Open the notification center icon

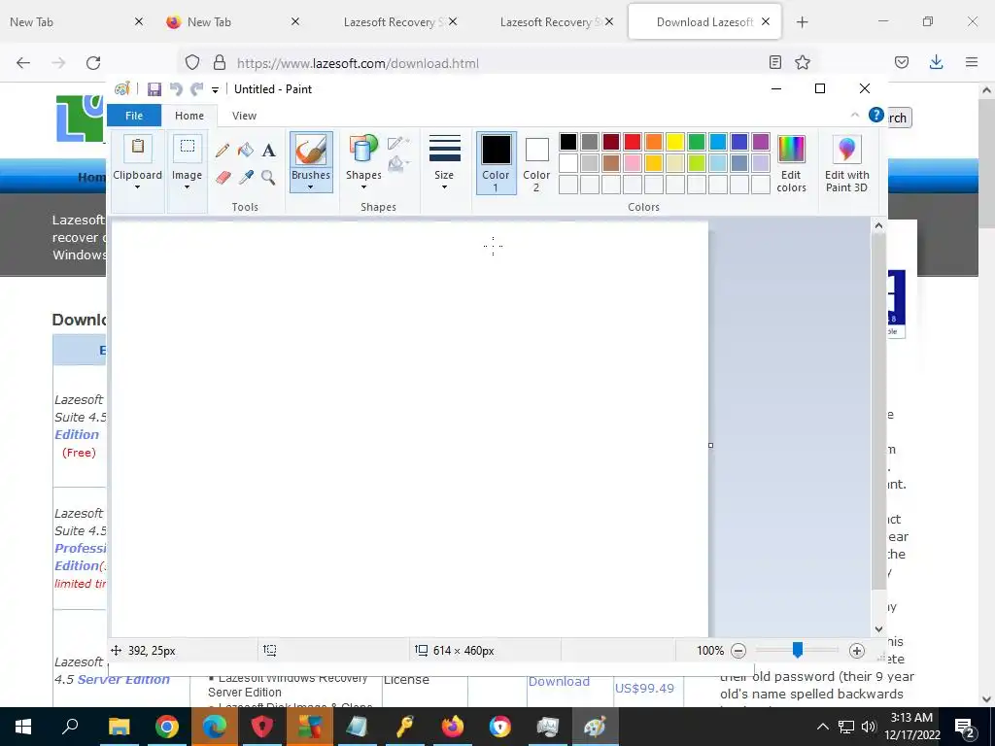click(x=965, y=727)
